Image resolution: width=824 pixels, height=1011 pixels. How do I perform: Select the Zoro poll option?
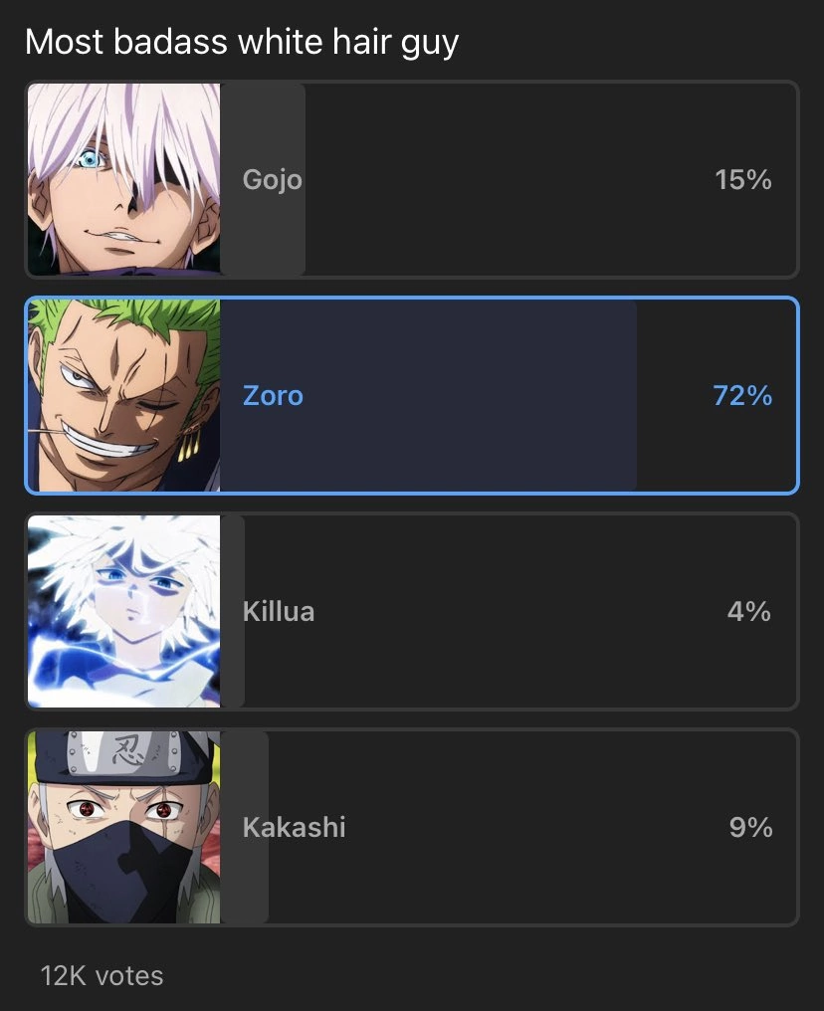coord(412,395)
